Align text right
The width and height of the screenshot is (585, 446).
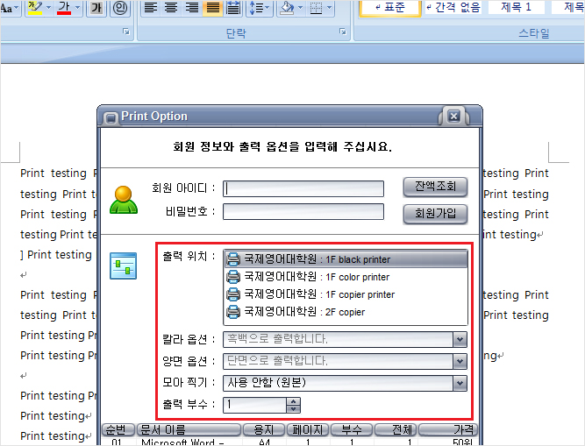point(192,8)
